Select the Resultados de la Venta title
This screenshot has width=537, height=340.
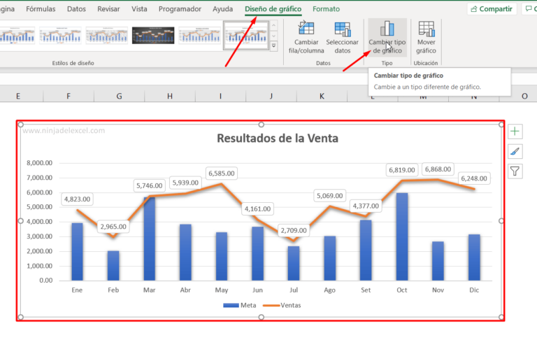(x=278, y=138)
